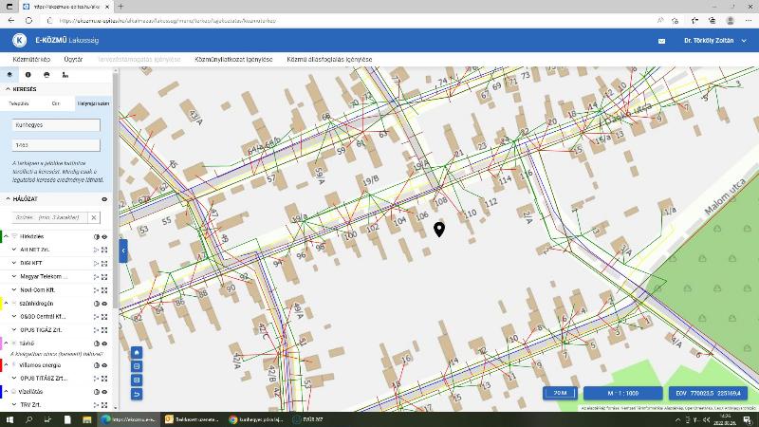This screenshot has width=759, height=427.
Task: Zoom to extent of DIGI KFT
Action: click(x=104, y=264)
